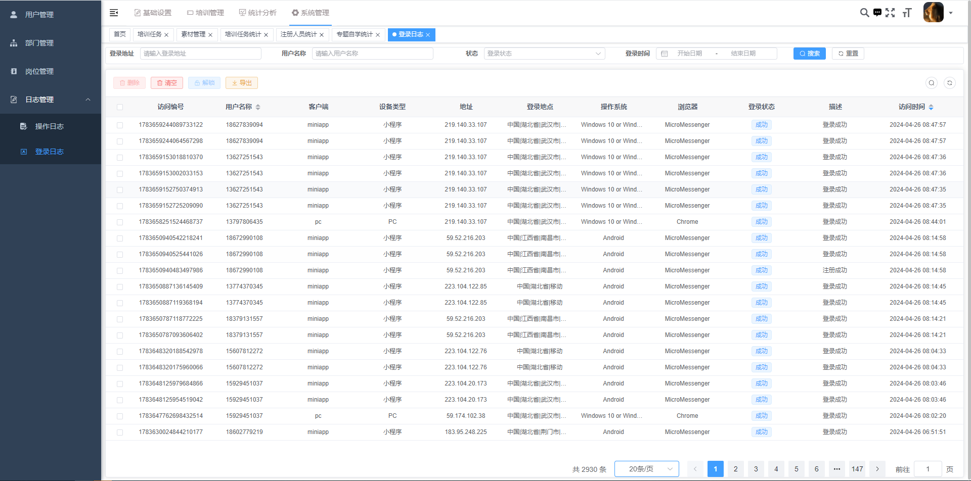Open the 20条/页 page size dropdown
Screen dimensions: 971x481
pyautogui.click(x=647, y=469)
